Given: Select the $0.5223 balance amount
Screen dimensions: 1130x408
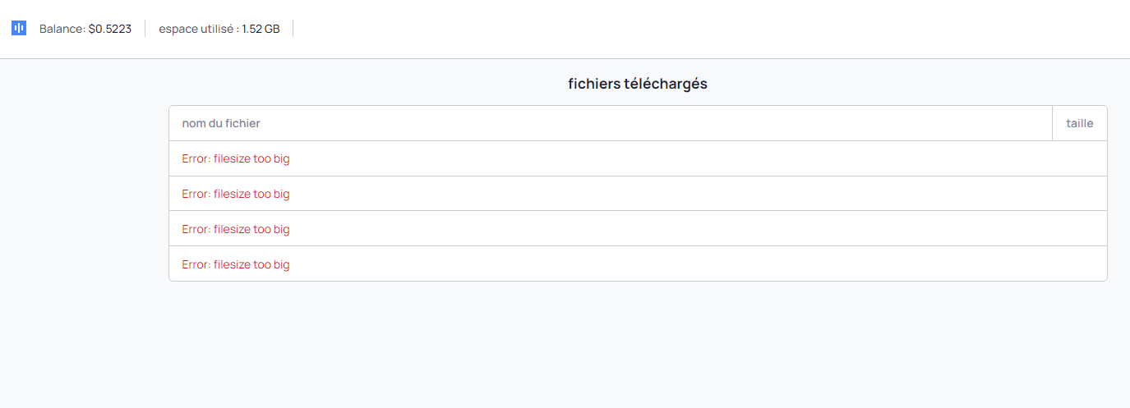Looking at the screenshot, I should [110, 29].
